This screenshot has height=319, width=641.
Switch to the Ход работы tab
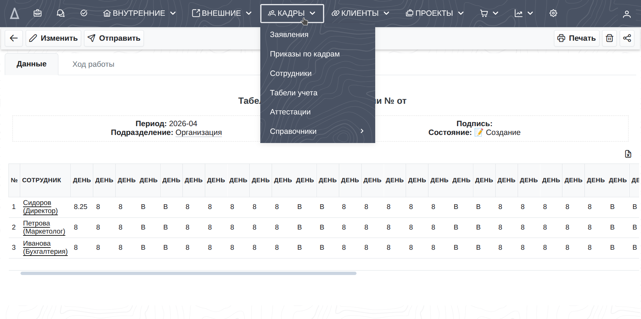point(93,64)
